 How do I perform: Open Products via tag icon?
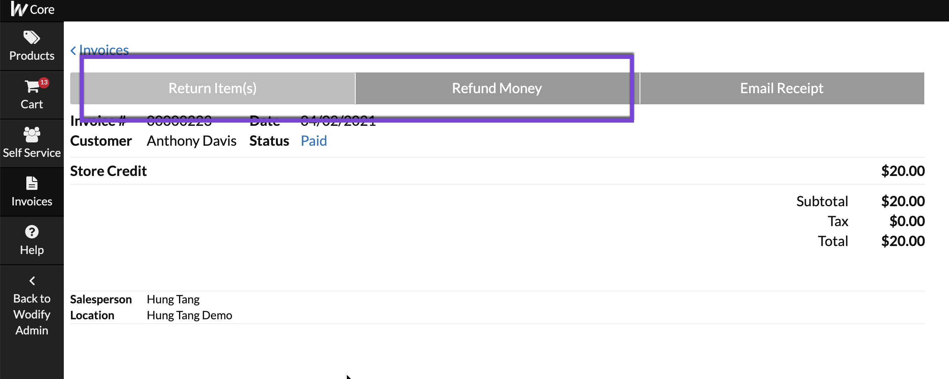pyautogui.click(x=32, y=37)
